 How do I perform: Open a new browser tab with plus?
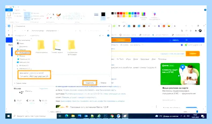(x=175, y=26)
